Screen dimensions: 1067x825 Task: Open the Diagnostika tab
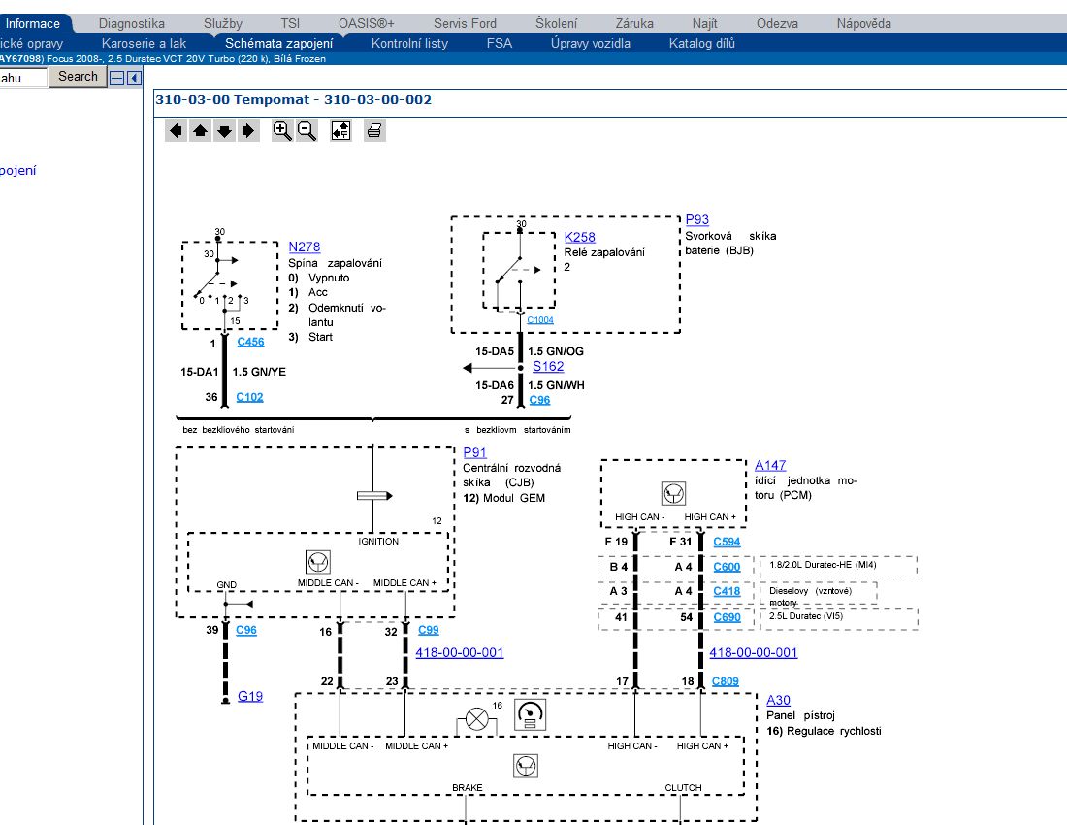click(132, 23)
